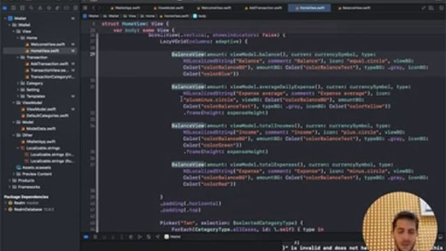Switch to the ViewModel.swift tab
The width and height of the screenshot is (446, 251).
169,8
